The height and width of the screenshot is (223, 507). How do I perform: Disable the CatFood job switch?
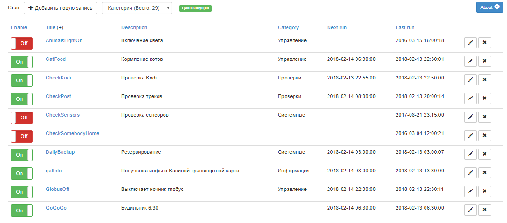(21, 62)
